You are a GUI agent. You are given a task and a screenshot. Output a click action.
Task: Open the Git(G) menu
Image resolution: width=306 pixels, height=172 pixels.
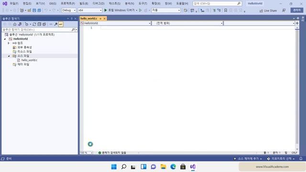click(x=53, y=3)
